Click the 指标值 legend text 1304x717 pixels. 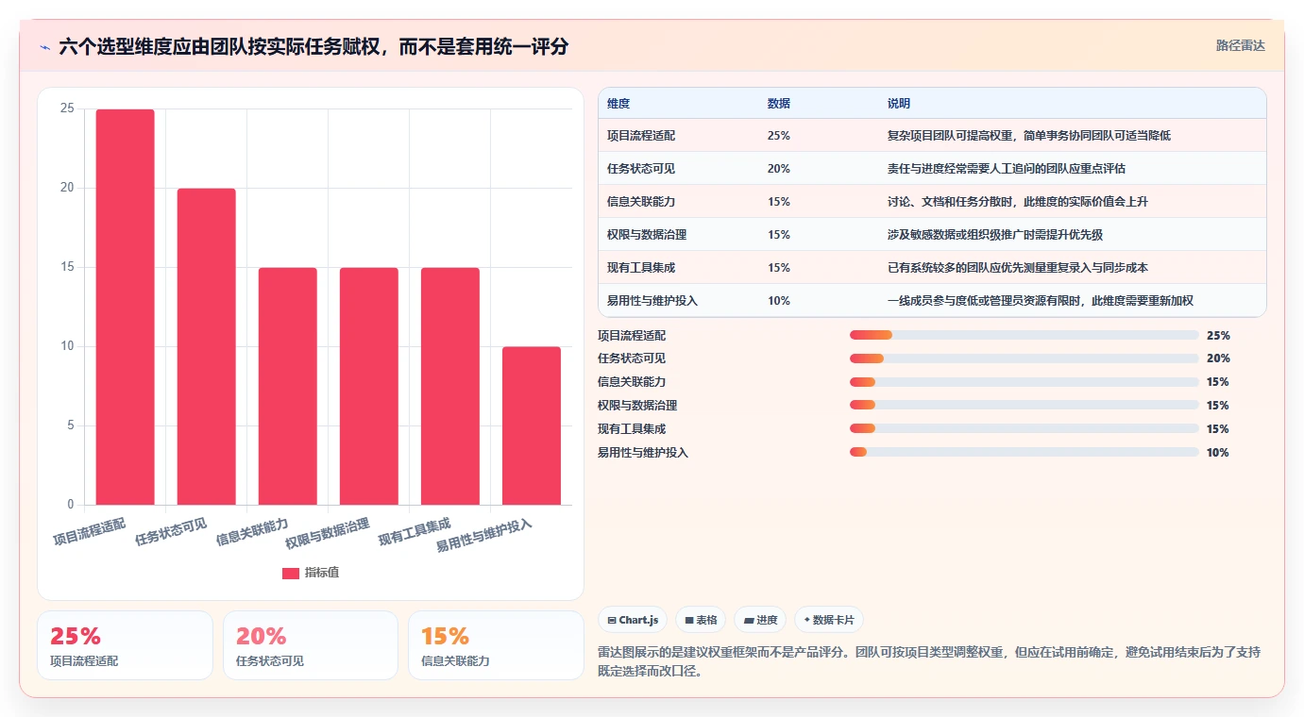click(x=321, y=573)
